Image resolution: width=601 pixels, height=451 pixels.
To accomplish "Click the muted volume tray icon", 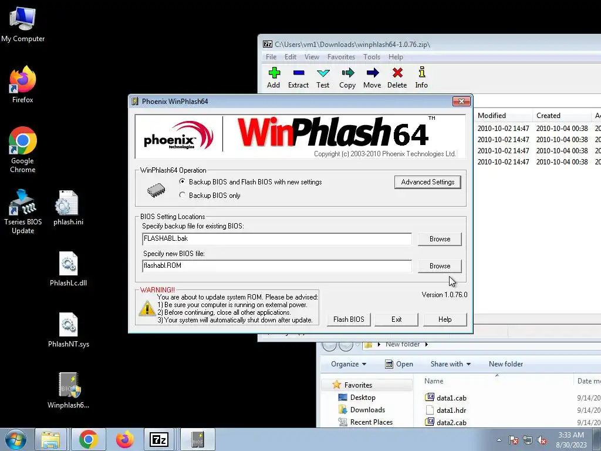I will tap(542, 440).
